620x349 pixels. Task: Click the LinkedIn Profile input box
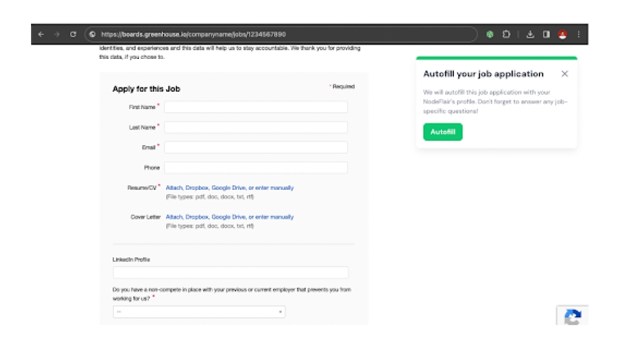[231, 272]
